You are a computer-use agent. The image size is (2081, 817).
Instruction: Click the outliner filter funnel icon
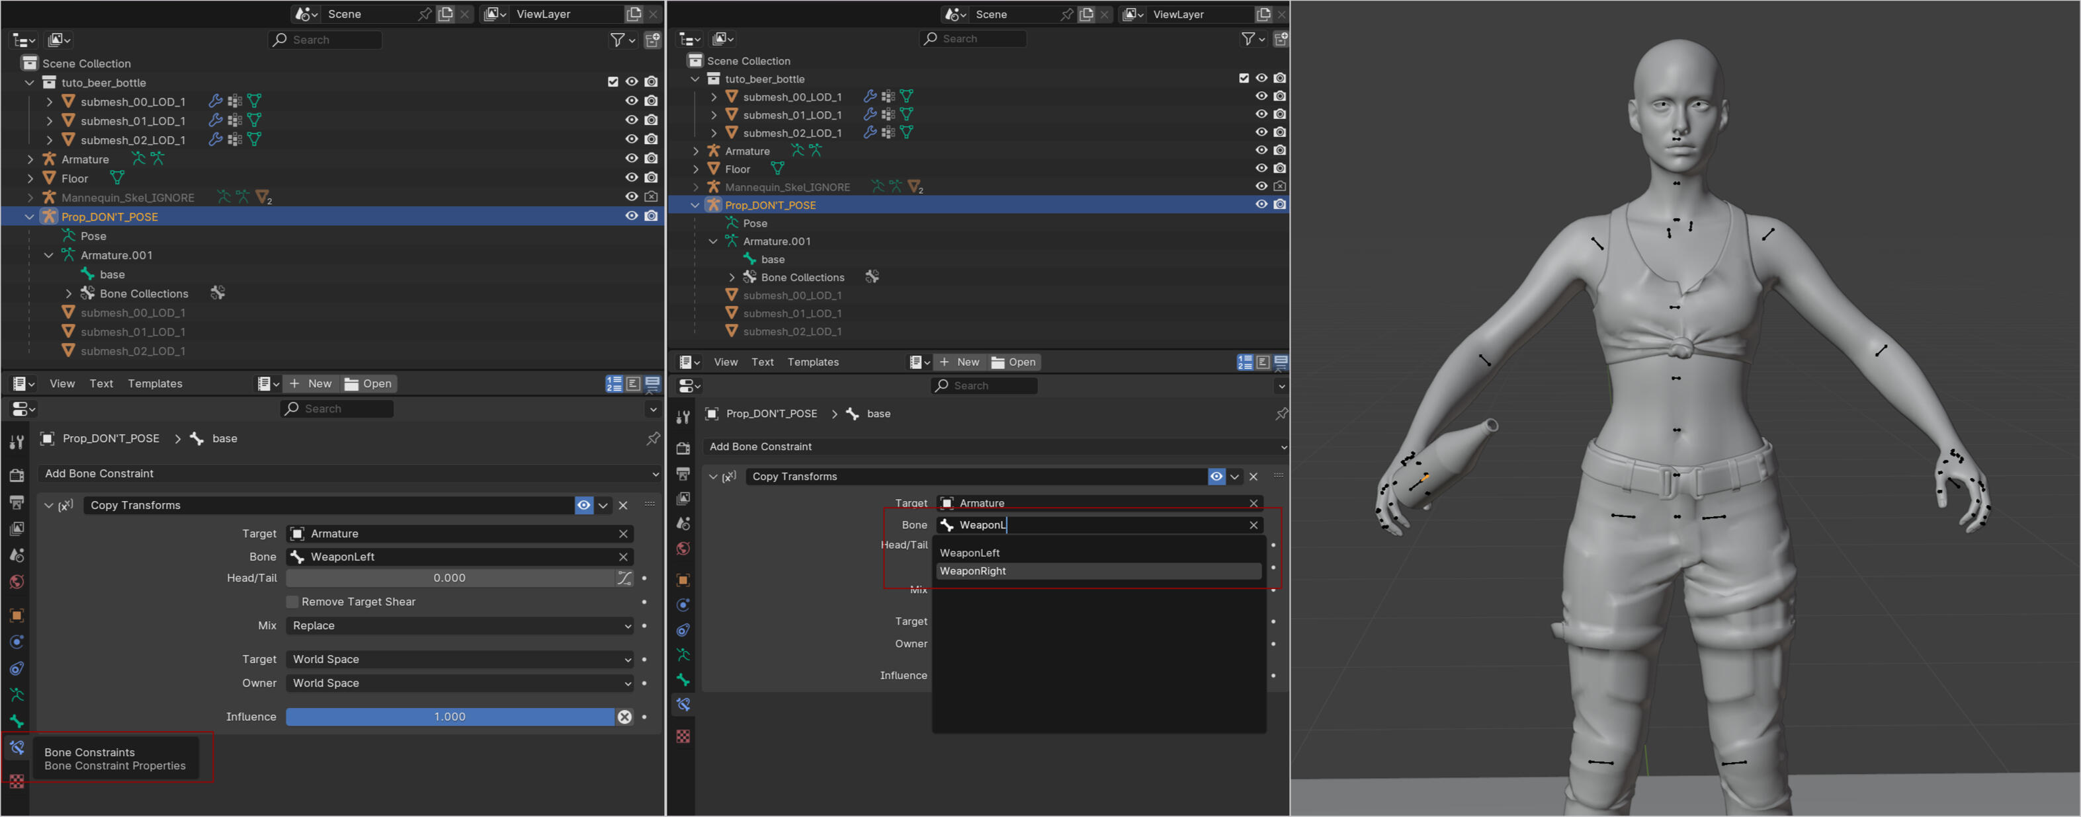point(617,40)
